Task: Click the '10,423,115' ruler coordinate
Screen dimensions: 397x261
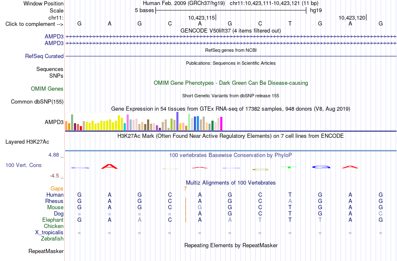Action: tap(201, 18)
